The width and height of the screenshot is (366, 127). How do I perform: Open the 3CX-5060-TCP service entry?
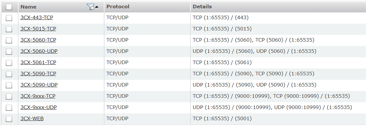pyautogui.click(x=38, y=40)
